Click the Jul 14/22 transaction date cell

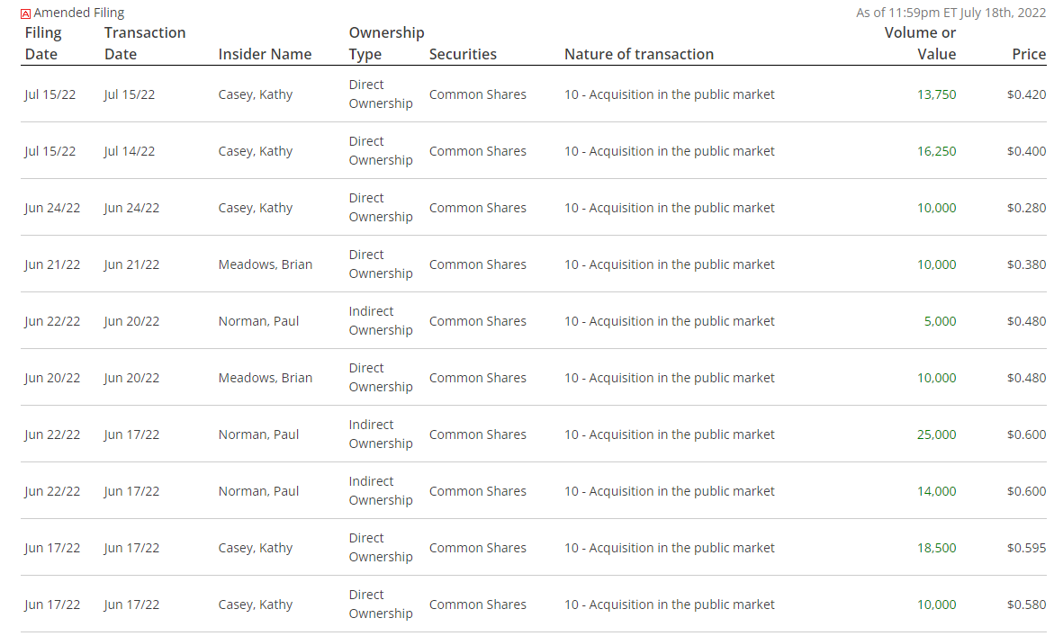[129, 152]
